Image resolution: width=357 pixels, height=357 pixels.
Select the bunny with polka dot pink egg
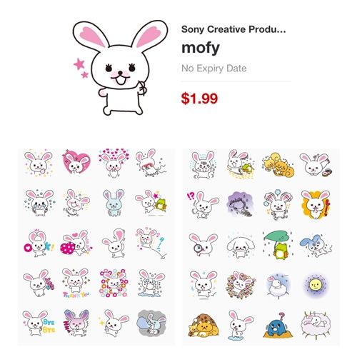[x=76, y=243]
